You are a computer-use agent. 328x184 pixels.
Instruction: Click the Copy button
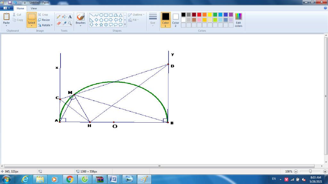coord(18,20)
